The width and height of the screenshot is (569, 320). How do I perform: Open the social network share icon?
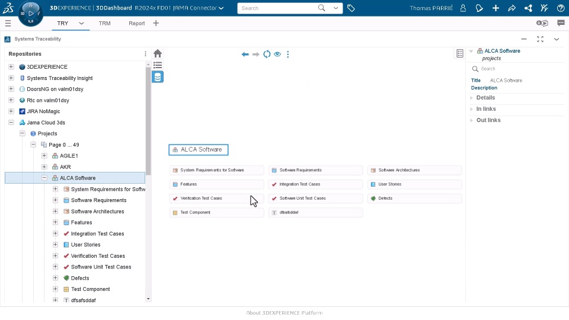pos(528,8)
